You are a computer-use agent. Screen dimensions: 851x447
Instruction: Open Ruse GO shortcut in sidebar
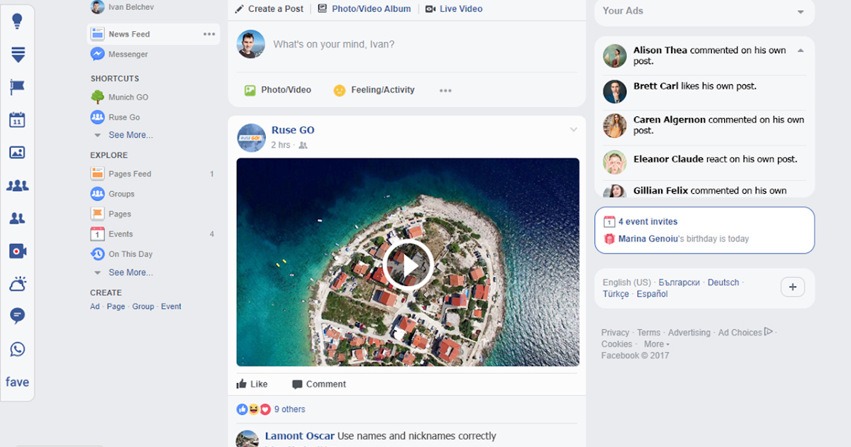(x=124, y=117)
